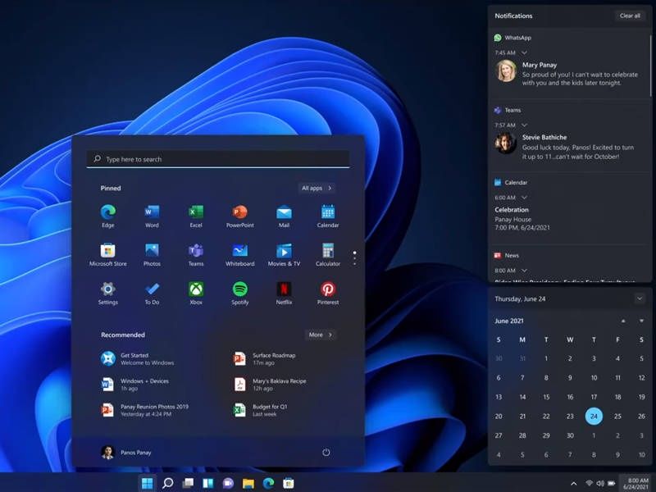The image size is (656, 492).
Task: Open Search from the taskbar
Action: [x=168, y=483]
